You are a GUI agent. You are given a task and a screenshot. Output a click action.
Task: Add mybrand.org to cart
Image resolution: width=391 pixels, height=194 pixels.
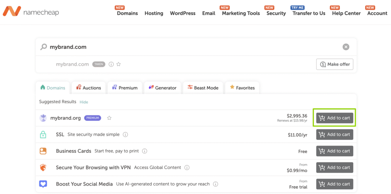pos(334,118)
